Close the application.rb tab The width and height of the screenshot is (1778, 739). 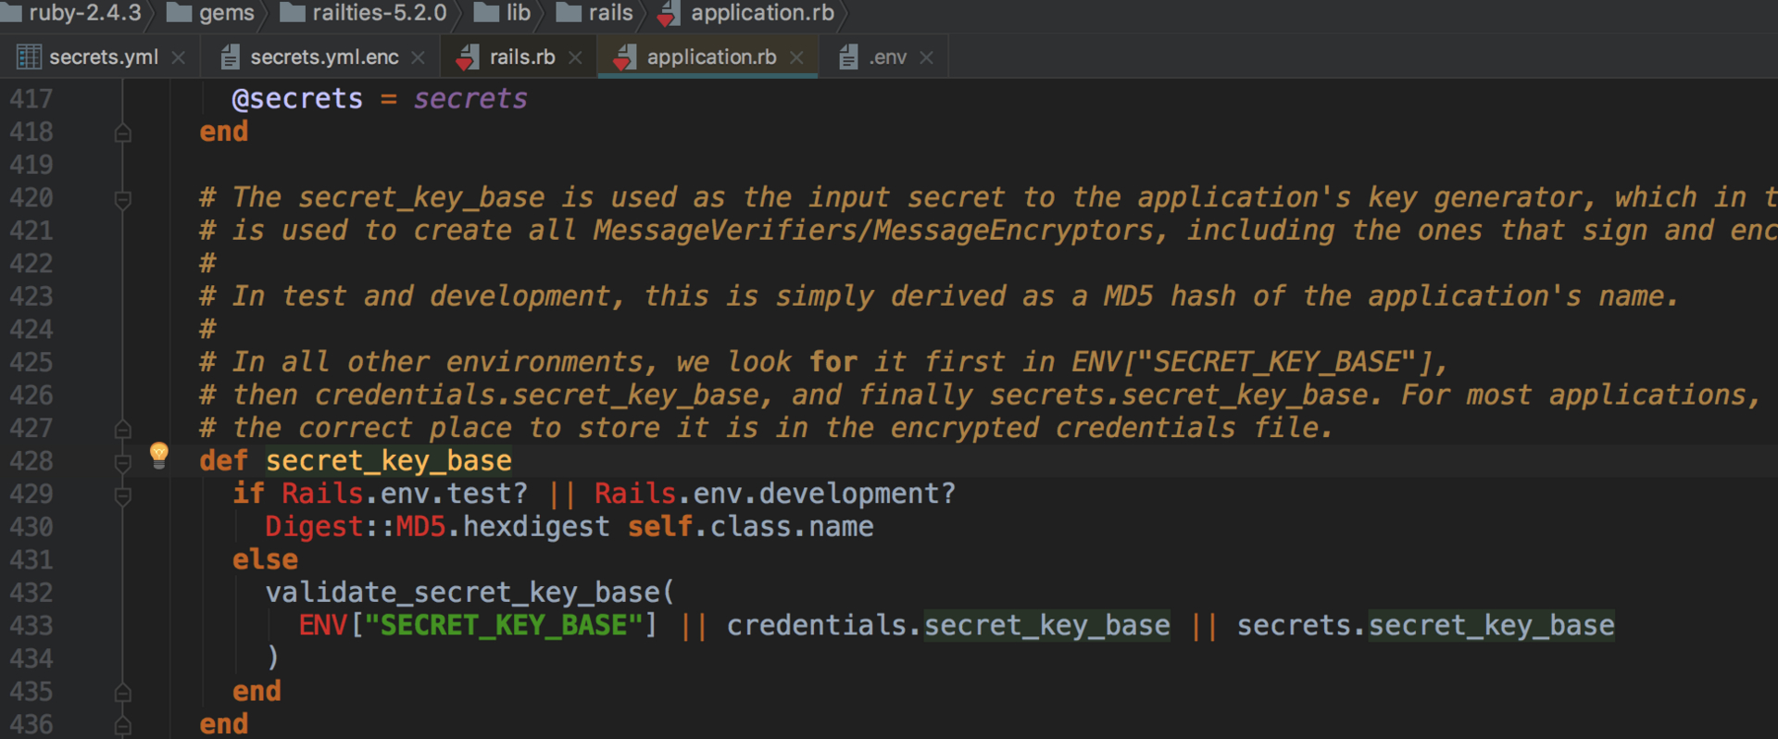pyautogui.click(x=796, y=57)
